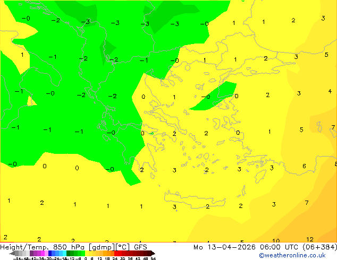This screenshot has width=337, height=260.
Task: Click the GFS model label
Action: coord(140,247)
